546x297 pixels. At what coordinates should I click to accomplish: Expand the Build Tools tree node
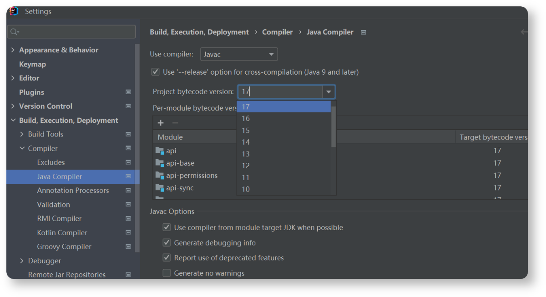tap(22, 134)
